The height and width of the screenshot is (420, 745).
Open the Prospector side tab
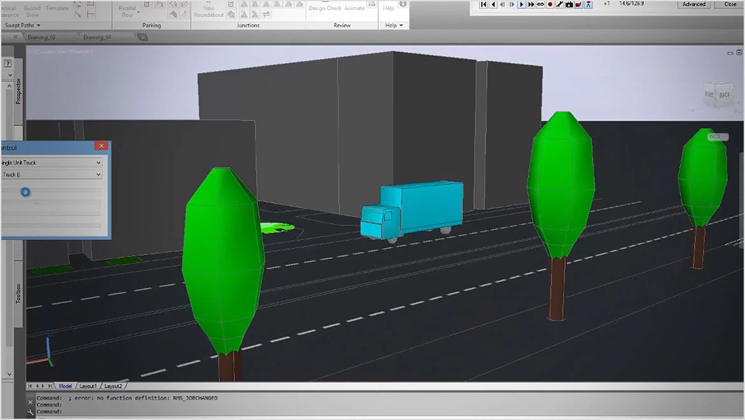click(18, 92)
